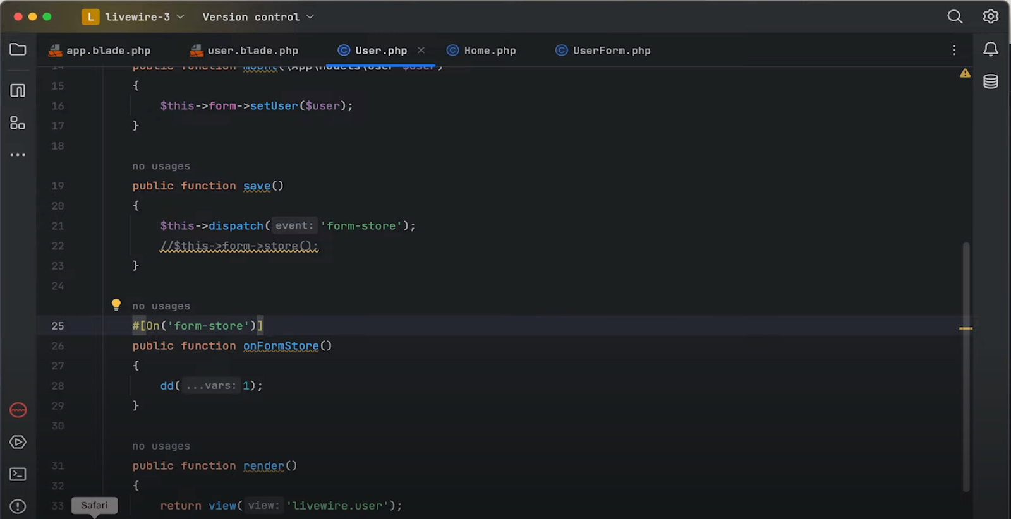Click the livewire-3 project badge icon
The height and width of the screenshot is (519, 1011).
click(90, 17)
